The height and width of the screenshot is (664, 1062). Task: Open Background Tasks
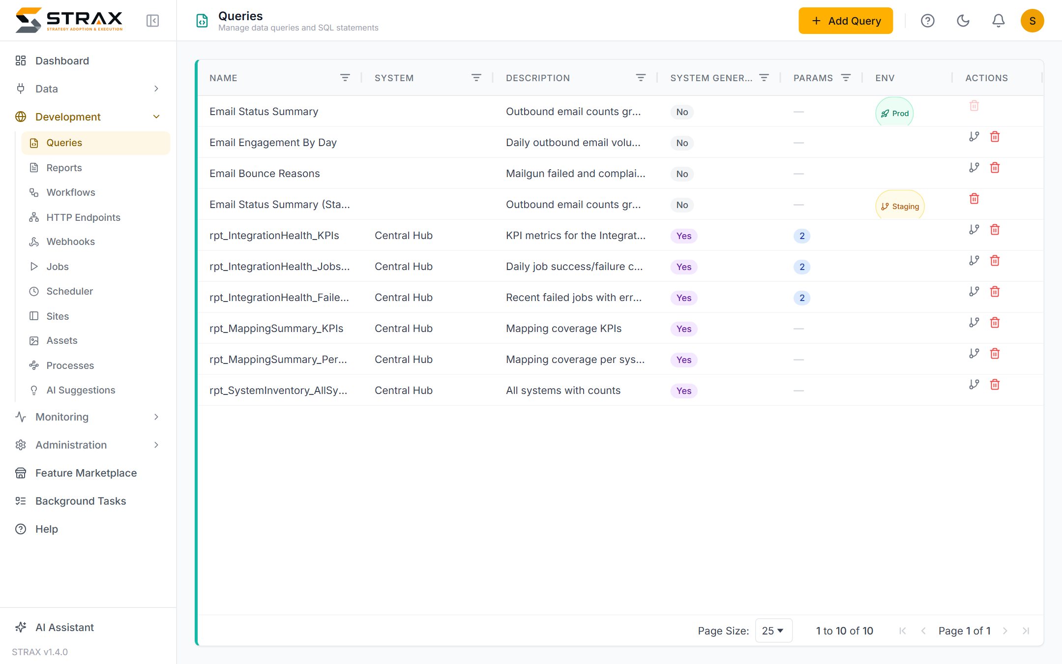pos(88,501)
